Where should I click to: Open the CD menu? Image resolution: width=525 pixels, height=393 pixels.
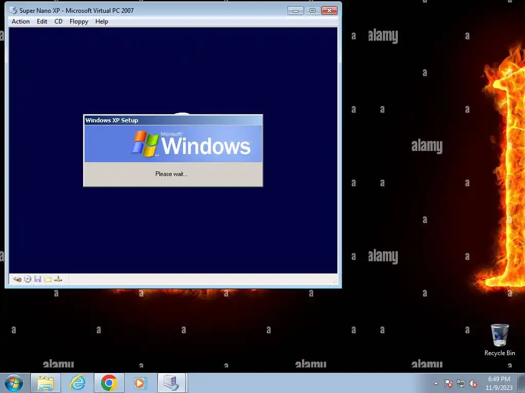pos(58,21)
